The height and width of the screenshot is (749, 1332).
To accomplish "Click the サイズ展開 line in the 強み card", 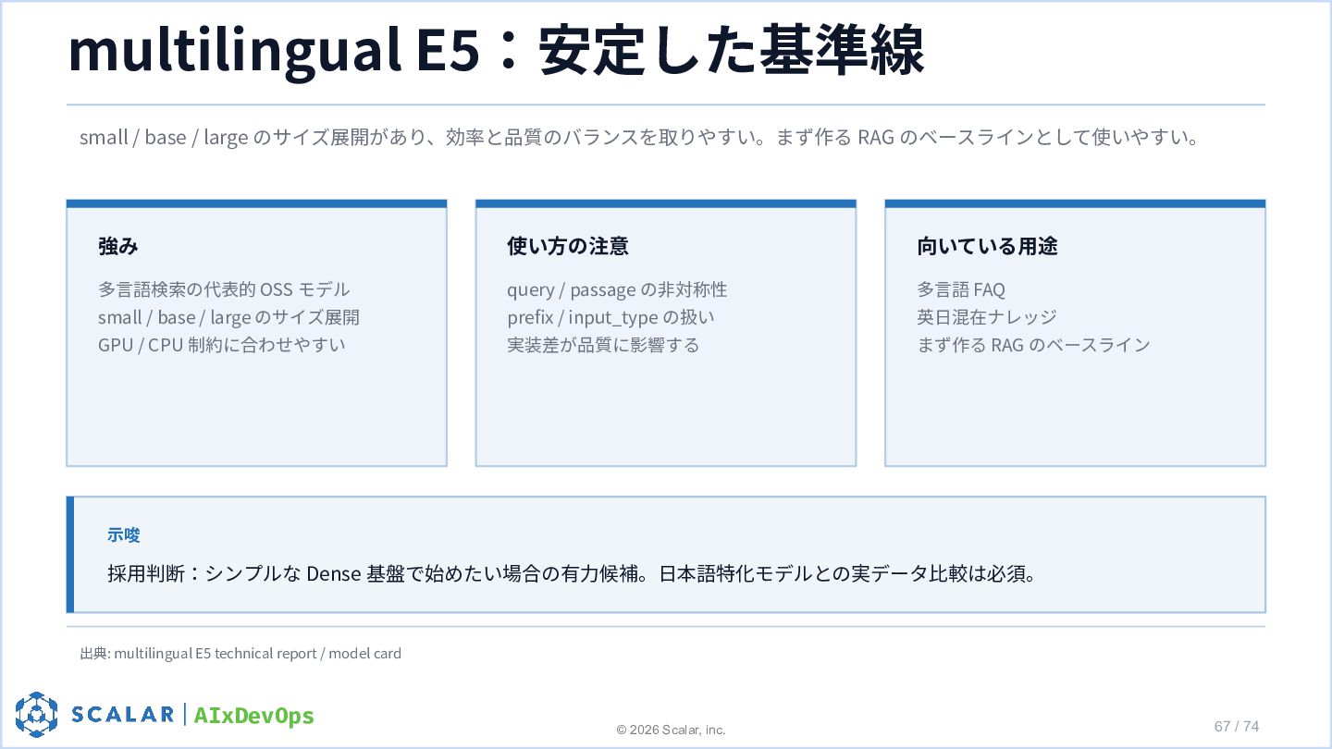I will pos(228,317).
